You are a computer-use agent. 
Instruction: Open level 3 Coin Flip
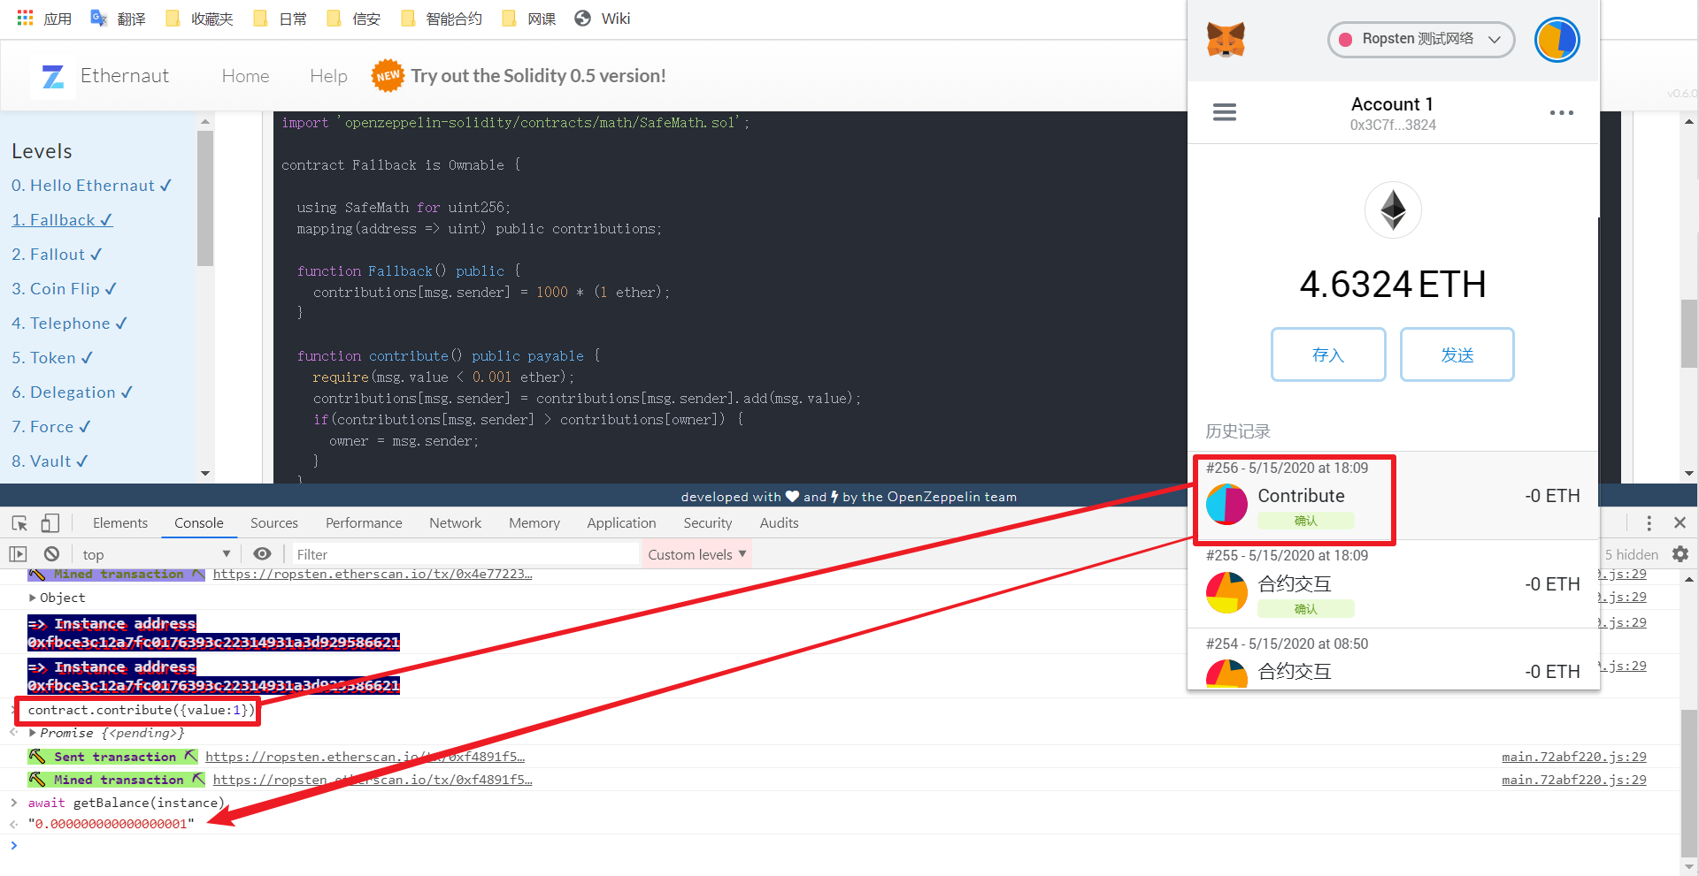(x=65, y=289)
